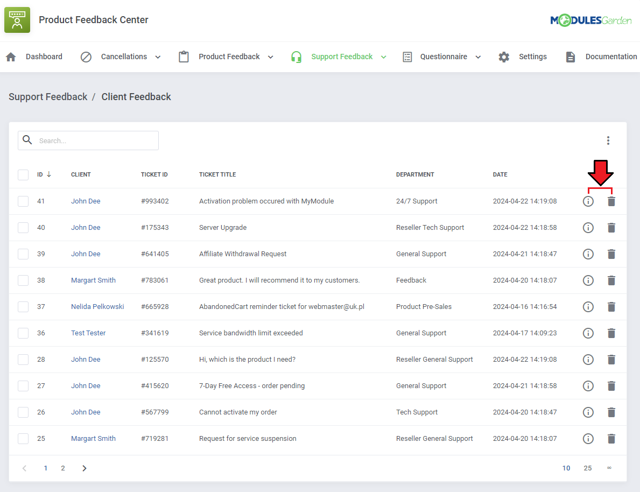Tick the checkbox for row ID 28

pos(23,359)
